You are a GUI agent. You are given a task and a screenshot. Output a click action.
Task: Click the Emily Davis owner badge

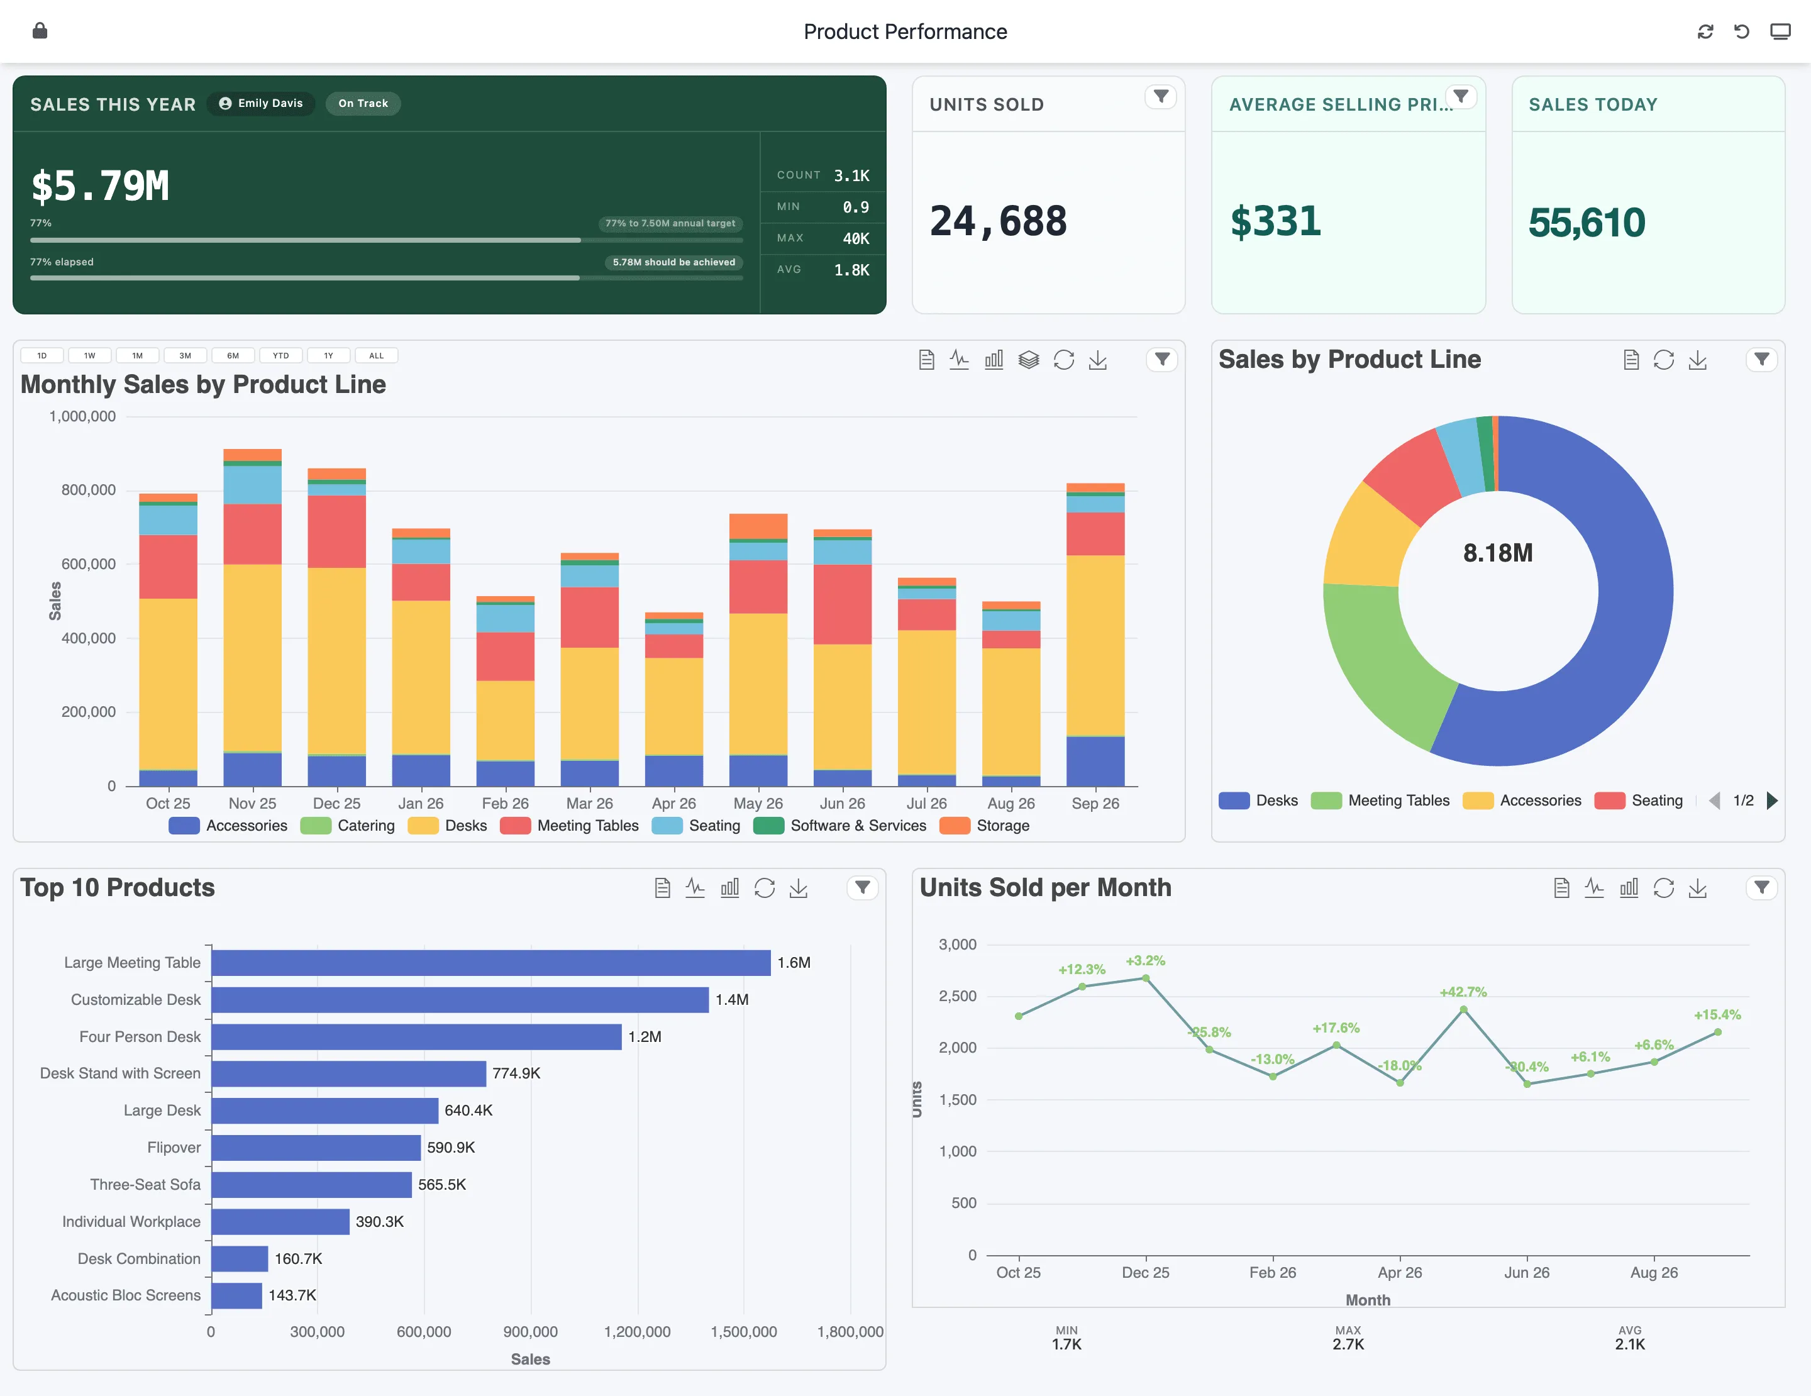coord(261,104)
